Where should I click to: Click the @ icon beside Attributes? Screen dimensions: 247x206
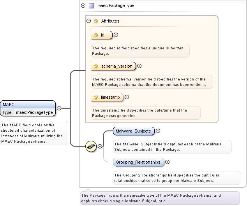point(96,21)
